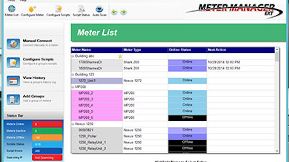Image resolution: width=289 pixels, height=162 pixels.
Task: Open the Script Status toolbar icon
Action: [x=81, y=11]
